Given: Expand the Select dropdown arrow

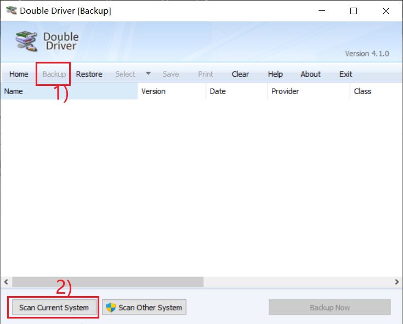Looking at the screenshot, I should [148, 74].
